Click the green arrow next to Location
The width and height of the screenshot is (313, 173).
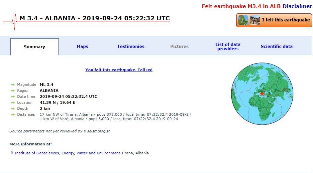coord(13,103)
